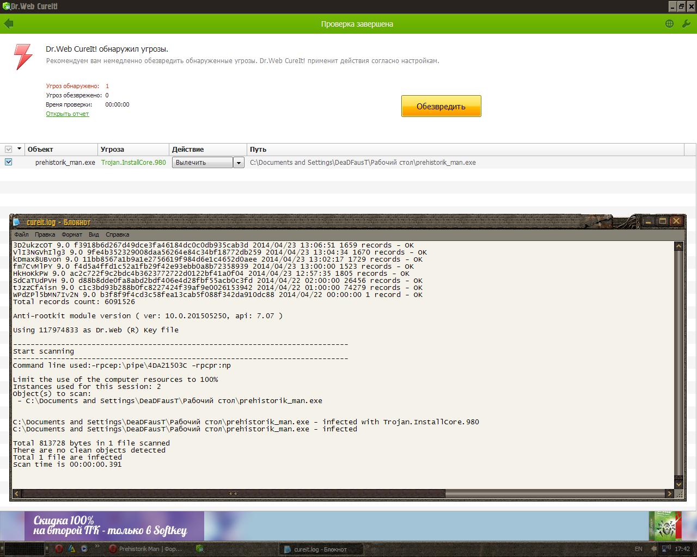Click the Trojan.InstallCore.980 threat name

pos(133,162)
